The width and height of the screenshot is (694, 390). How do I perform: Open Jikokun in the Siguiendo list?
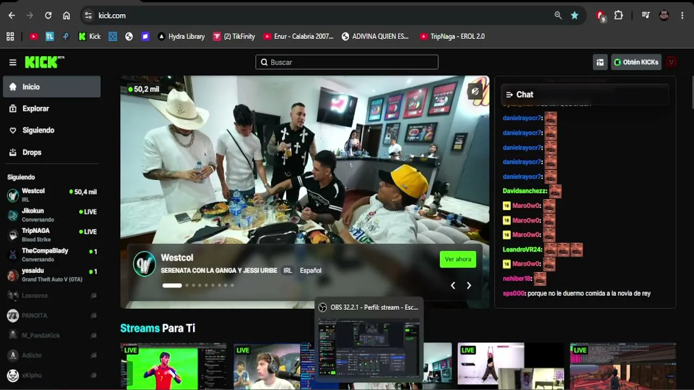pyautogui.click(x=52, y=215)
